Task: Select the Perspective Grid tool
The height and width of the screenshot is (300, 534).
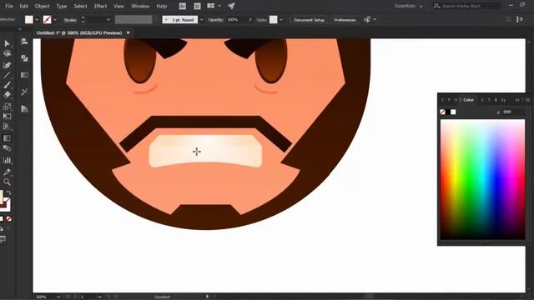Action: [7, 127]
